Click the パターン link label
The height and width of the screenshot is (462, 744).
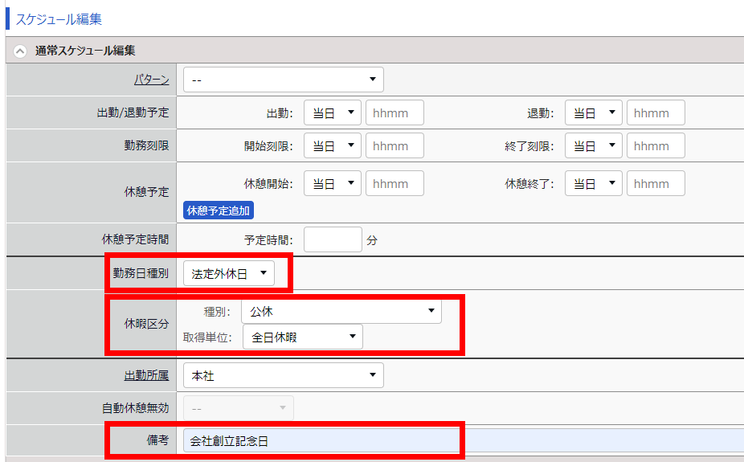pos(151,80)
